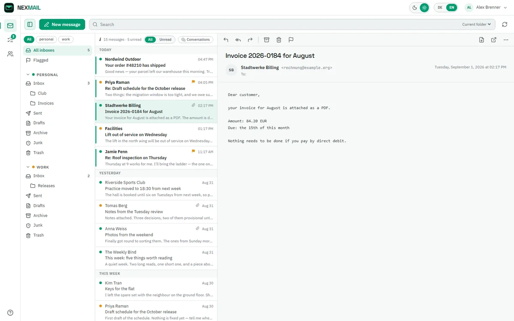This screenshot has height=321, width=514.
Task: Toggle the folder sidebar panel button
Action: [30, 24]
